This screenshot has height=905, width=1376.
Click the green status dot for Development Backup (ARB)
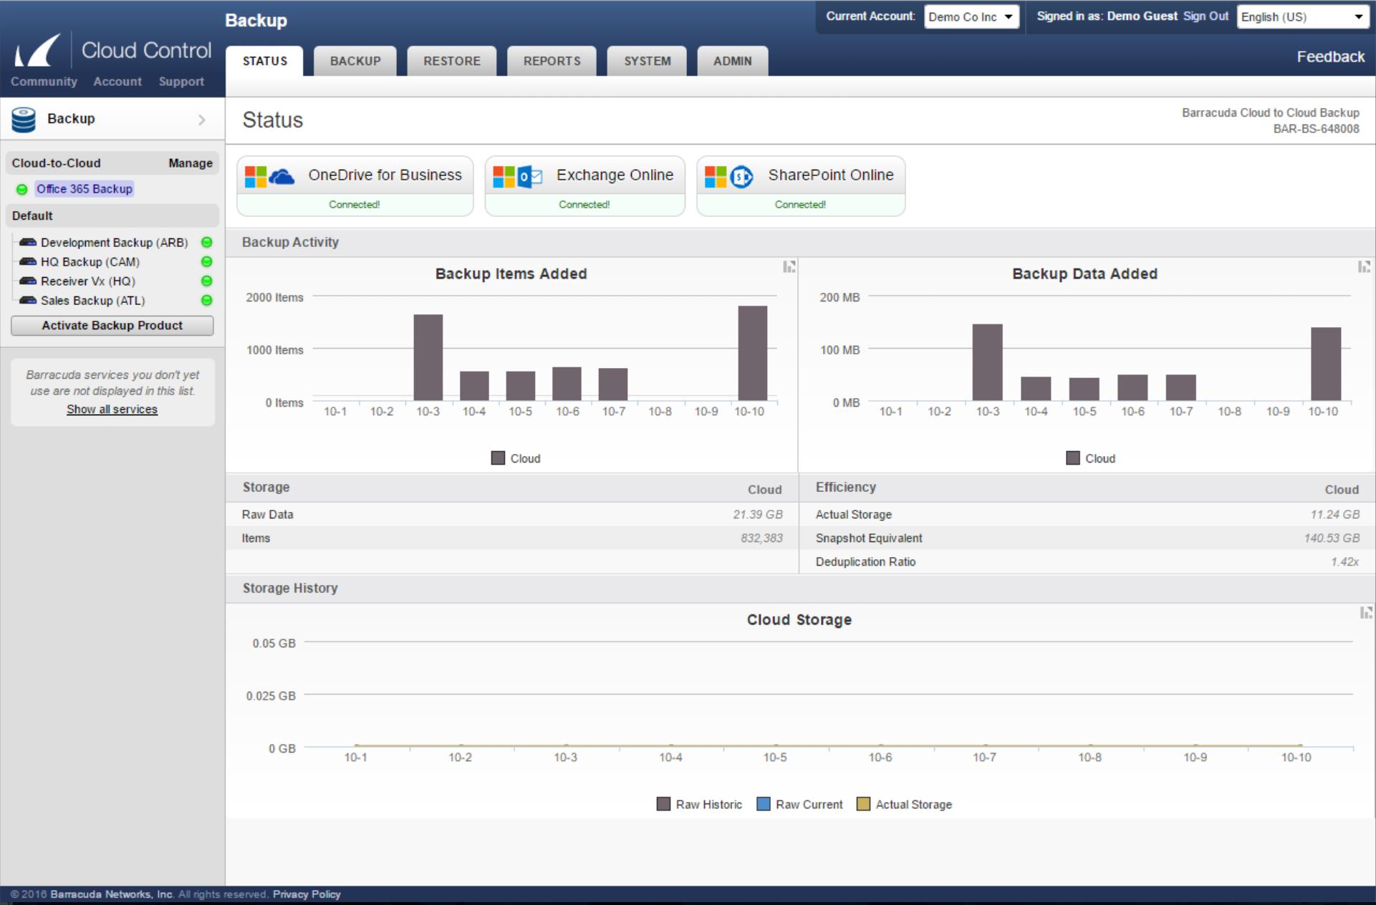(206, 243)
